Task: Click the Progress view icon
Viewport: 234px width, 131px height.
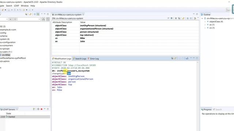Action: [202, 110]
